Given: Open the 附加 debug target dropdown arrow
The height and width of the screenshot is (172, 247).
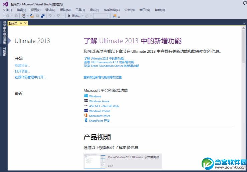Looking at the screenshot, I should point(82,16).
